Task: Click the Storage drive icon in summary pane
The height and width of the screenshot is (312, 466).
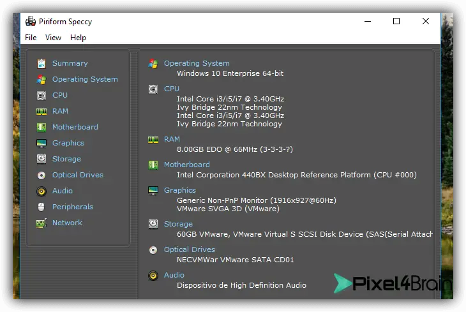Action: [153, 224]
